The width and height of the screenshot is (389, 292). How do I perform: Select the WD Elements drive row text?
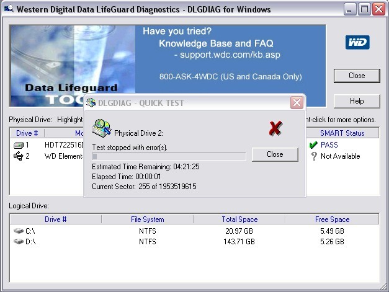click(x=64, y=156)
